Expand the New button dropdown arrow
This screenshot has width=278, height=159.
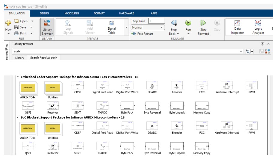tap(8, 34)
